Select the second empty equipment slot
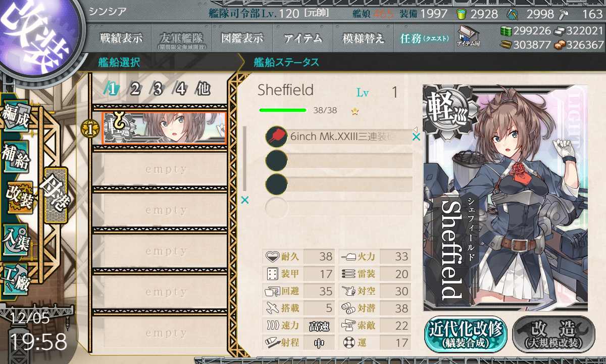The image size is (606, 364). tap(339, 184)
